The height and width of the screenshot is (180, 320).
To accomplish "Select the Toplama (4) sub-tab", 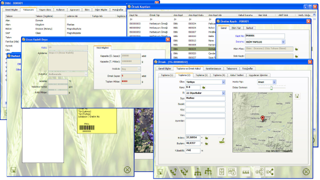I will click(219, 75).
